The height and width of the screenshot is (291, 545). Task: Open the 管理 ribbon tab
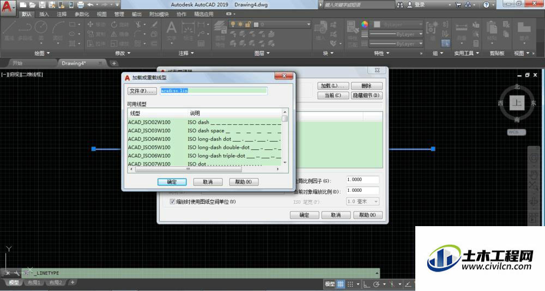coord(119,14)
